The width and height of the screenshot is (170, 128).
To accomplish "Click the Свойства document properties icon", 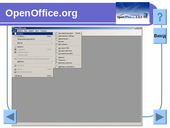I will coord(15,65).
